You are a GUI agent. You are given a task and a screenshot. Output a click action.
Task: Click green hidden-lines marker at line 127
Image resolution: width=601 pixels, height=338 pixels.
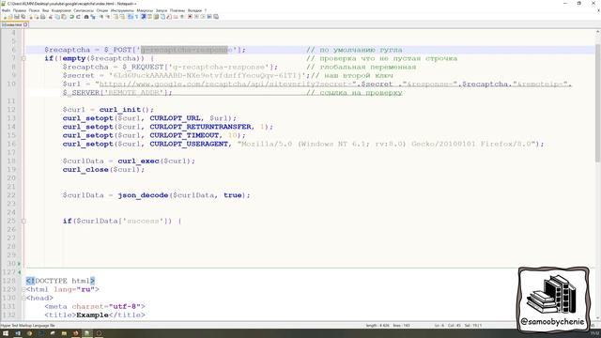[19, 272]
